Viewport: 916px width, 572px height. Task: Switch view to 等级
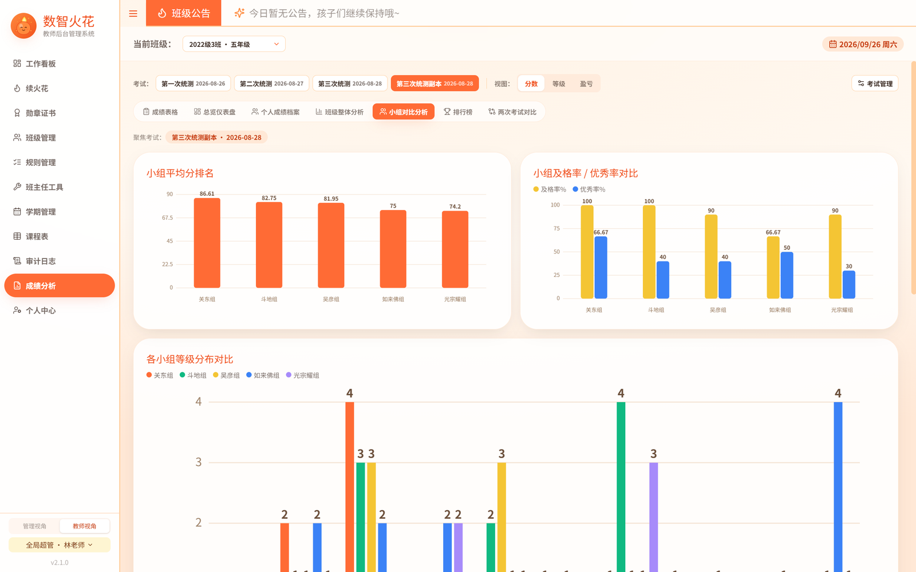(559, 84)
